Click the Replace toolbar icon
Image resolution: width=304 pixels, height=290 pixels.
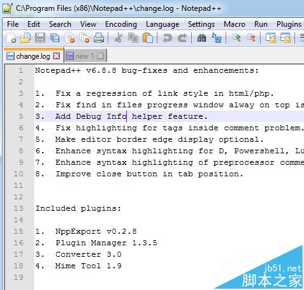tap(217, 38)
